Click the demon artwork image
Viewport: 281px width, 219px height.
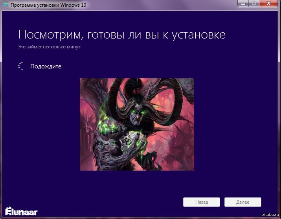pos(137,124)
